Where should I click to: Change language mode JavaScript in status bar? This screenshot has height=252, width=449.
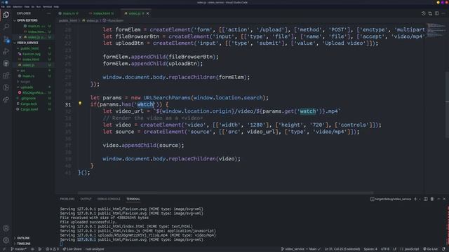pos(410,249)
